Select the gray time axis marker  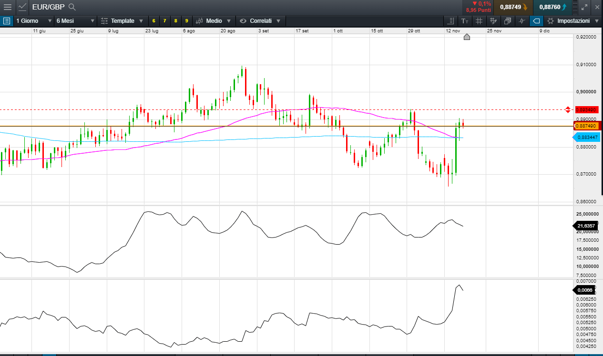[x=467, y=37]
